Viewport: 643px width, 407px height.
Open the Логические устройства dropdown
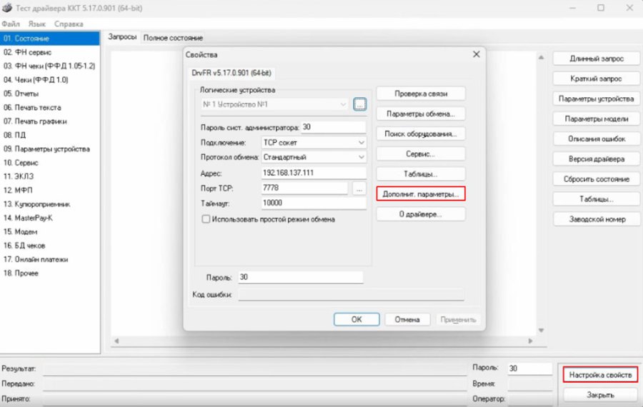tap(274, 104)
